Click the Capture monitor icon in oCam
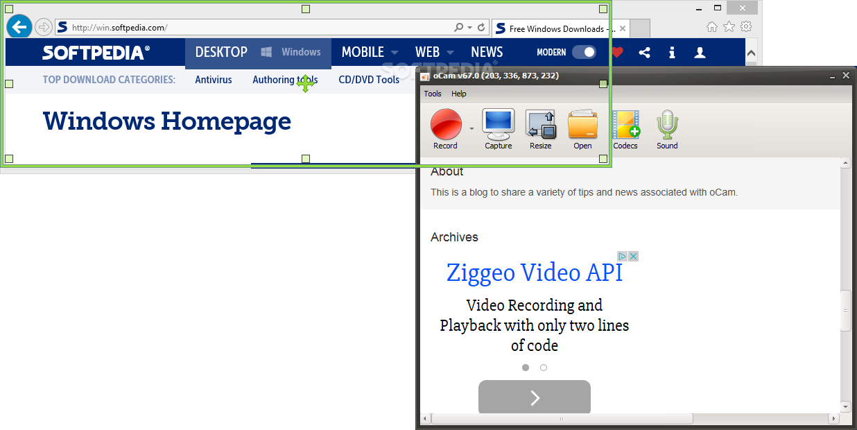857x430 pixels. point(498,125)
